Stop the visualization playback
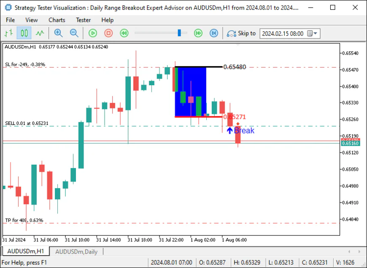367x268 pixels. tap(108, 33)
